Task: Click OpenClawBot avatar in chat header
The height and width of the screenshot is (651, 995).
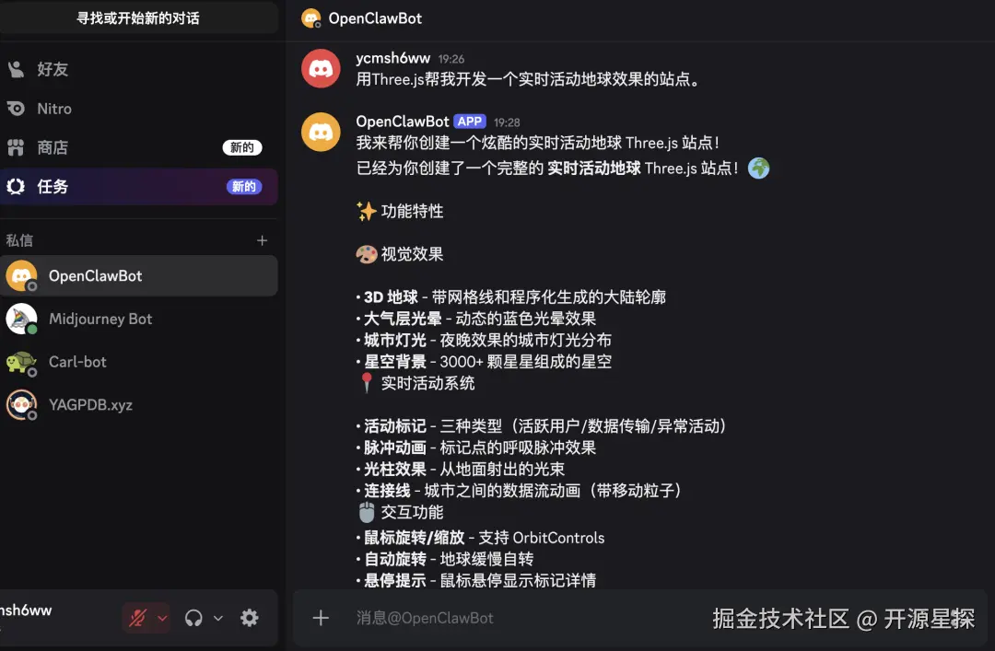Action: pos(311,18)
